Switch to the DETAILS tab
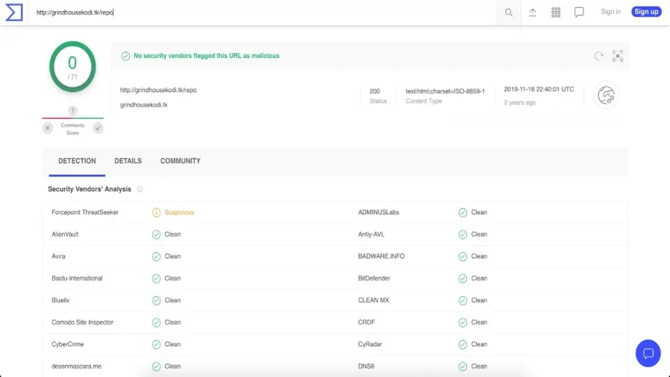Image resolution: width=670 pixels, height=377 pixels. (x=128, y=161)
